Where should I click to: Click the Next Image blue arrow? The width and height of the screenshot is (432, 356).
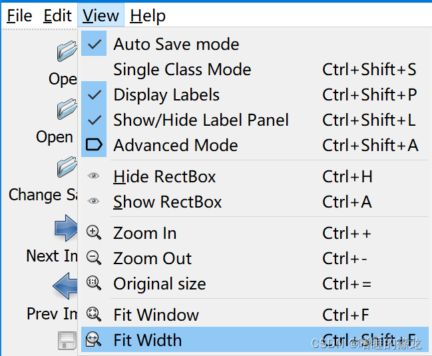[66, 228]
